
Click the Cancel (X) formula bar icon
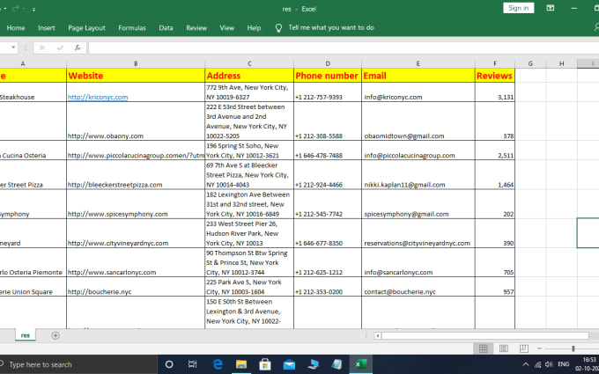42,48
